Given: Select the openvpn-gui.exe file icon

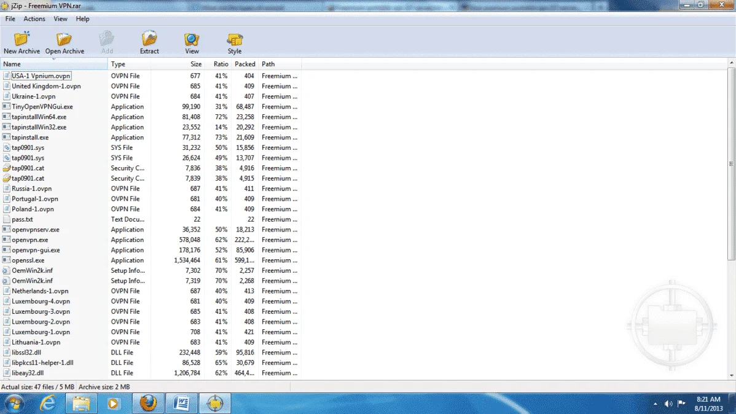Looking at the screenshot, I should point(7,250).
